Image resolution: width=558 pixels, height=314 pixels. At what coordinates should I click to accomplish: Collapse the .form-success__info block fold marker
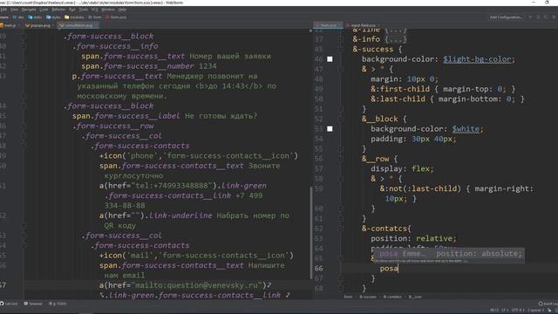(x=24, y=46)
